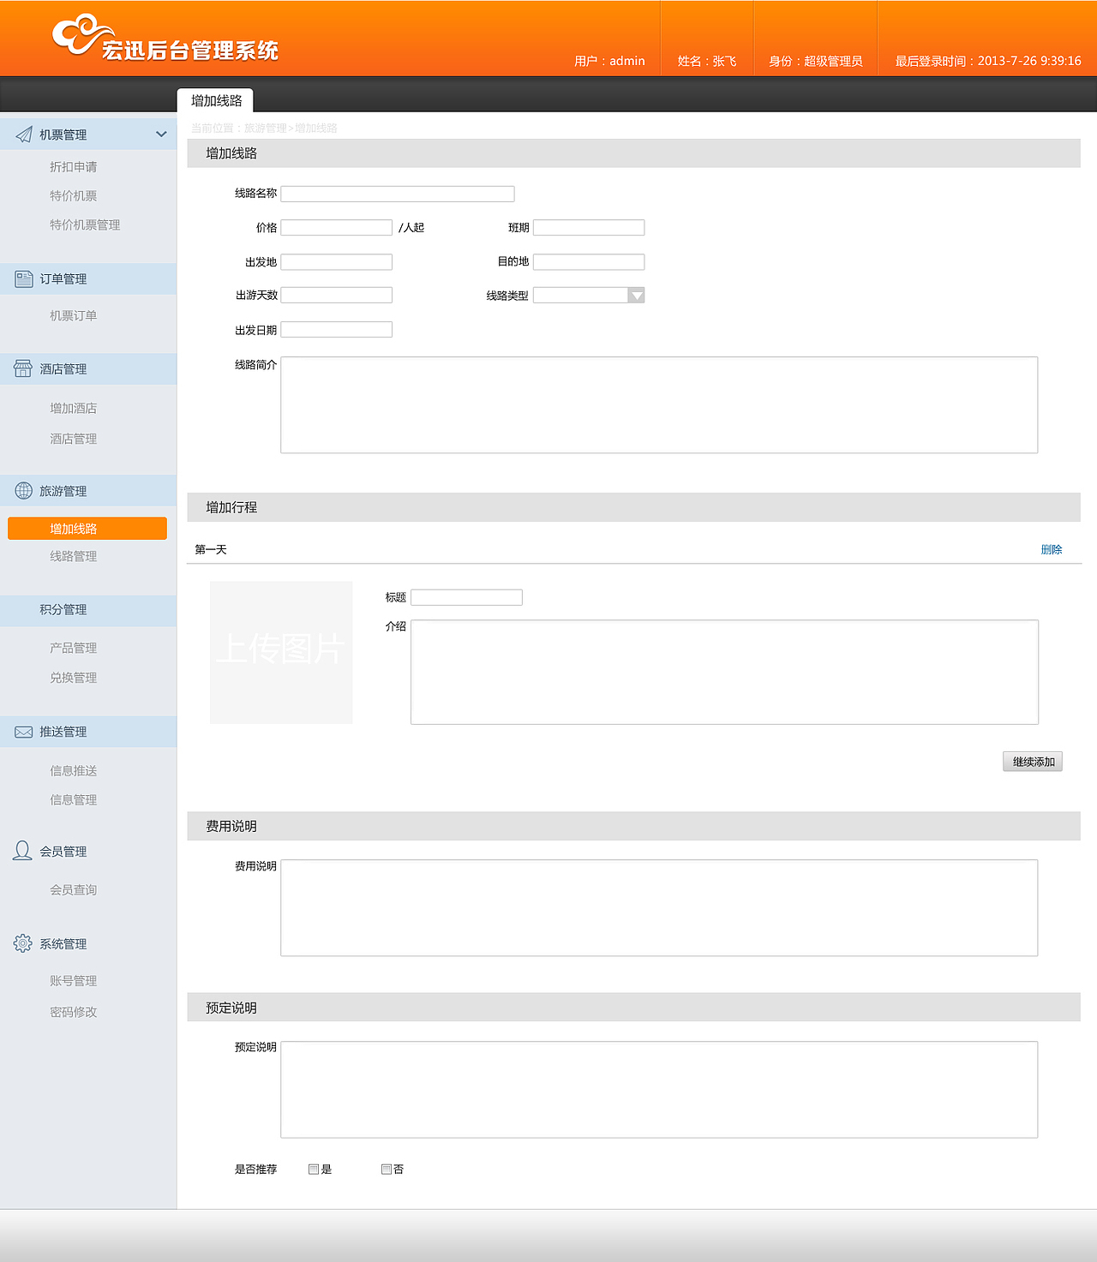The width and height of the screenshot is (1097, 1262).
Task: Open 增加酒店 in sidebar
Action: pyautogui.click(x=74, y=409)
